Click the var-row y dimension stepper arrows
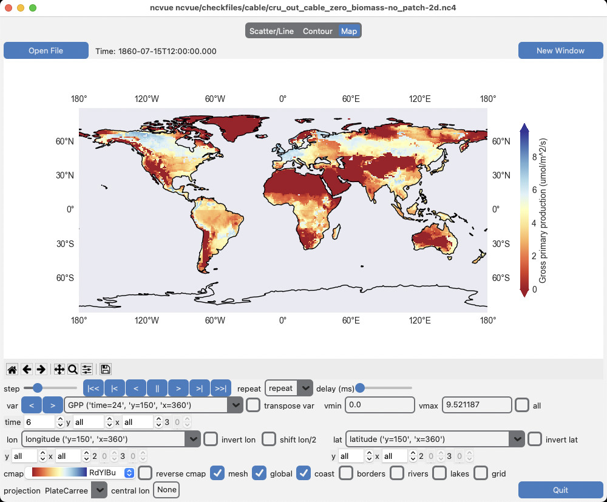607x502 pixels. pyautogui.click(x=109, y=422)
